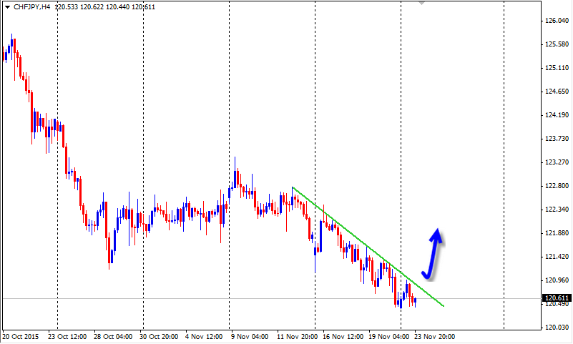
Task: Click the 120.030 price axis label
Action: [x=557, y=328]
